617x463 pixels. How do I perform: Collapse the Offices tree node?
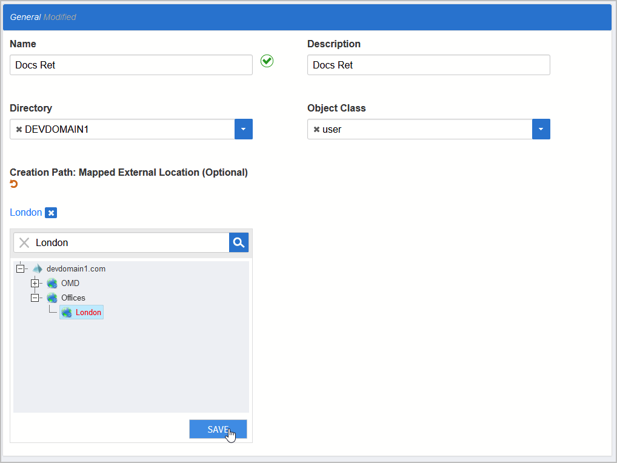point(35,298)
